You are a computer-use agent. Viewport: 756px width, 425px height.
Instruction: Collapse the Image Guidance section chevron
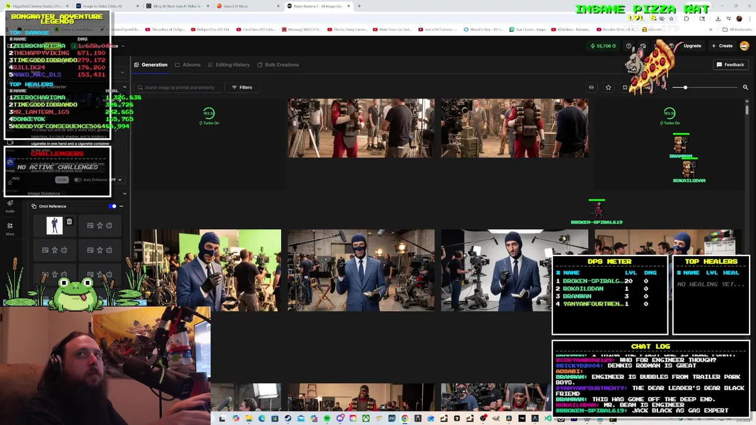[124, 194]
